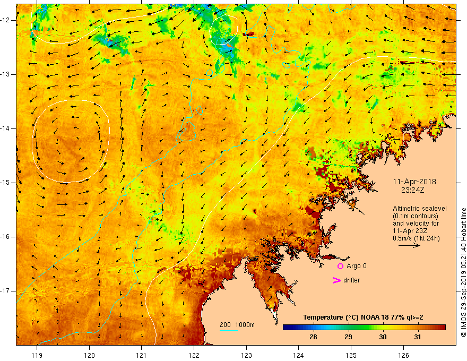467x361 pixels.
Task: Click the longitude axis label 119
Action: (37, 355)
